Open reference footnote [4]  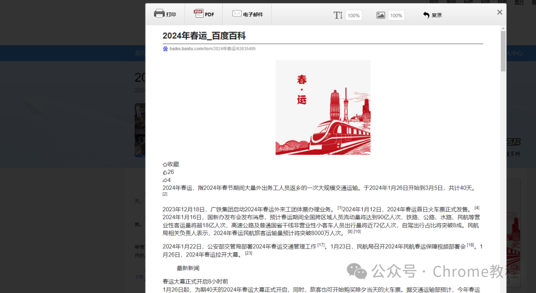click(x=477, y=208)
